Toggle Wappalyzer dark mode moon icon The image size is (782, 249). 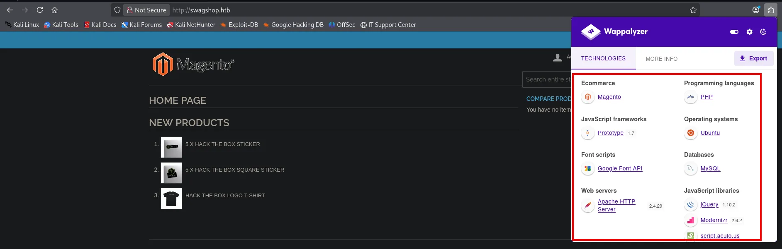click(x=763, y=32)
